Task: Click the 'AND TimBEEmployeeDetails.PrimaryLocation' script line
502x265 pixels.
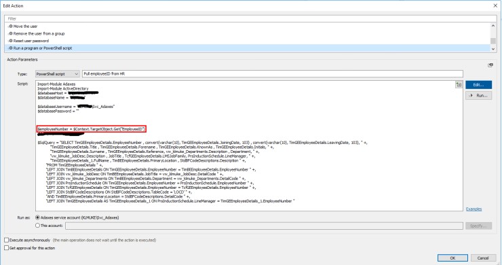Action: (x=118, y=196)
